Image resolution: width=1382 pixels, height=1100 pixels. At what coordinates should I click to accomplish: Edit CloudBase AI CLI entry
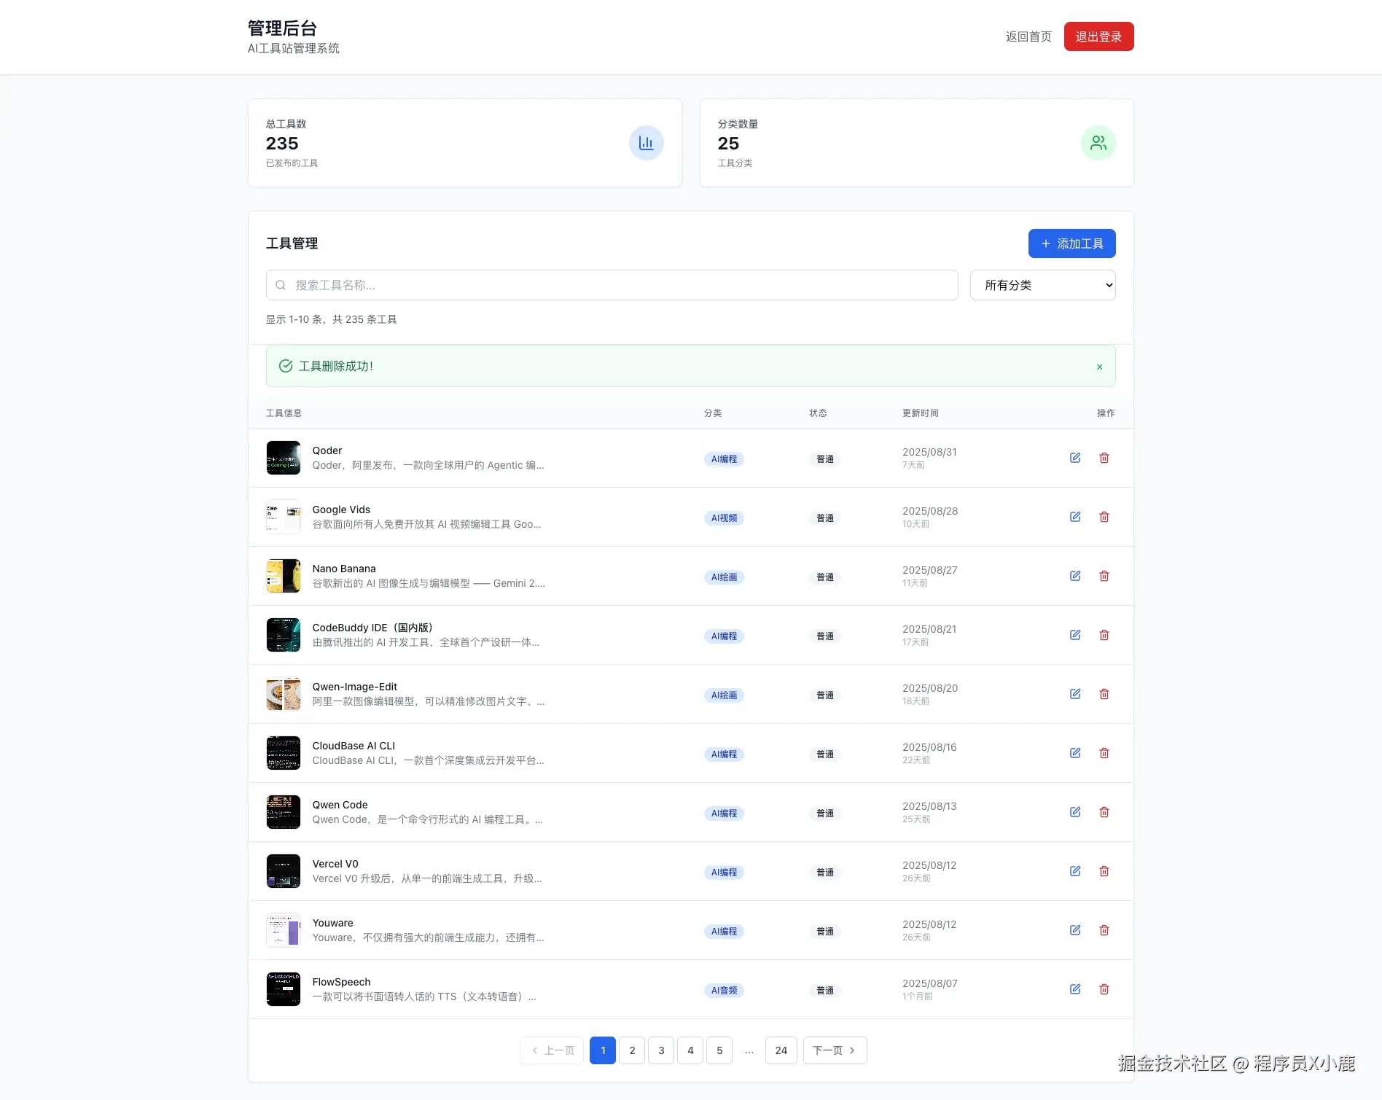[x=1075, y=753]
